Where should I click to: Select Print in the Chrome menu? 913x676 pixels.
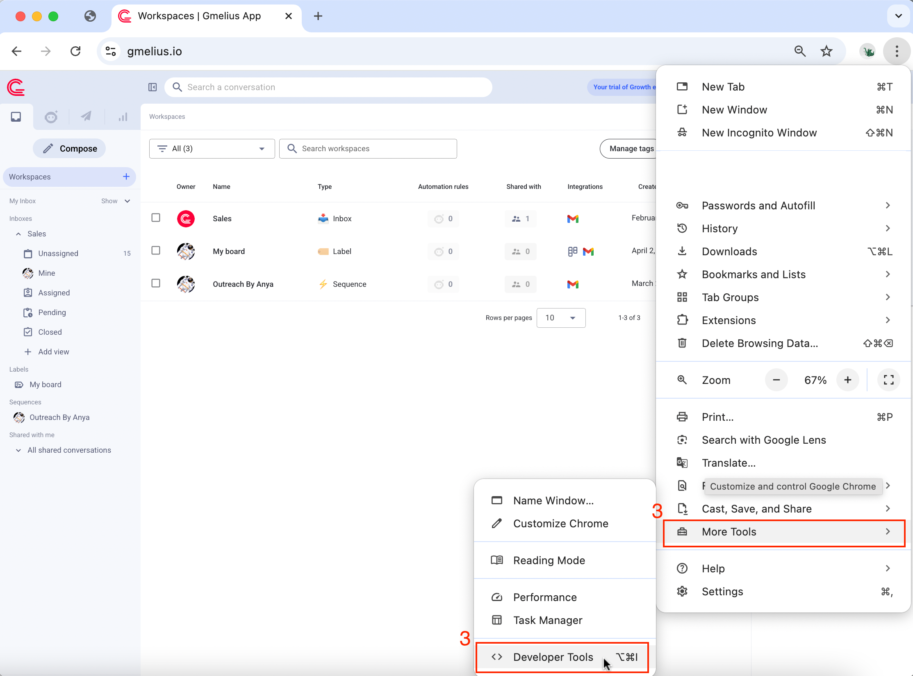(x=783, y=417)
